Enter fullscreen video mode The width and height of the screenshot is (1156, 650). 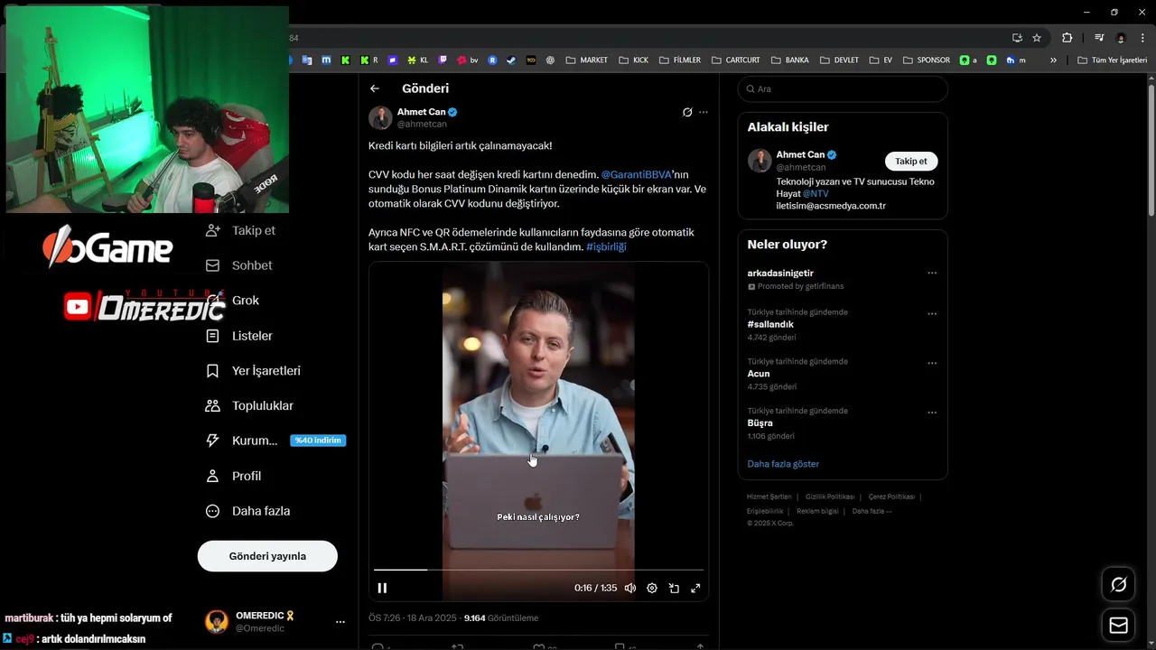(x=695, y=588)
